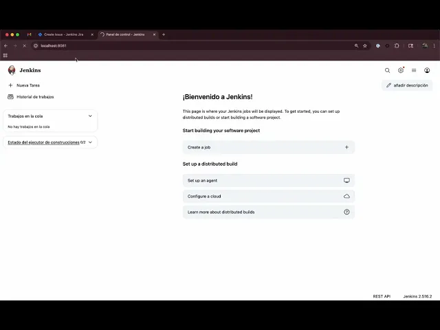Collapse the Trabajos en la cola panel
440x330 pixels.
point(90,116)
